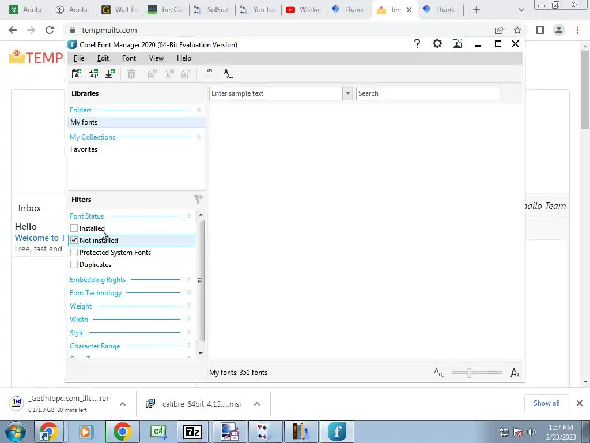The image size is (590, 443).
Task: Bookmark this page with the star icon
Action: click(517, 30)
